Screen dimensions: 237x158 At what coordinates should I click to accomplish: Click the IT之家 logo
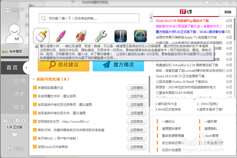click(186, 12)
